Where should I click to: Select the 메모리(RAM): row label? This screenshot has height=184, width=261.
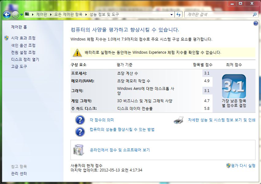tap(83, 81)
